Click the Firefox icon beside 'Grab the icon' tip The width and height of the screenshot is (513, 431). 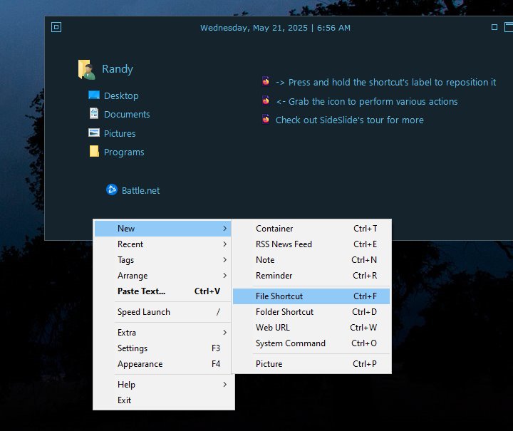click(266, 100)
